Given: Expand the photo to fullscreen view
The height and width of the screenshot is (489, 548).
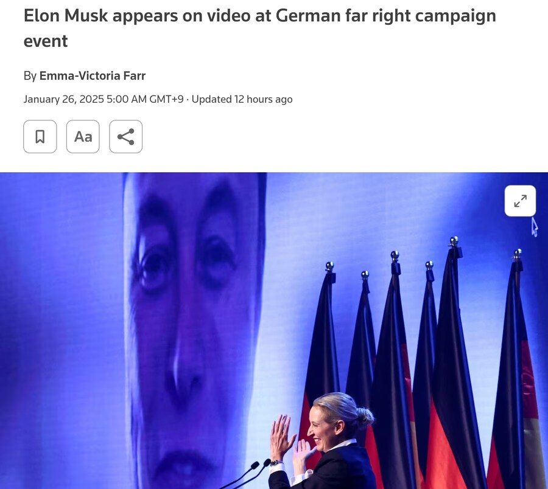Looking at the screenshot, I should (x=520, y=201).
